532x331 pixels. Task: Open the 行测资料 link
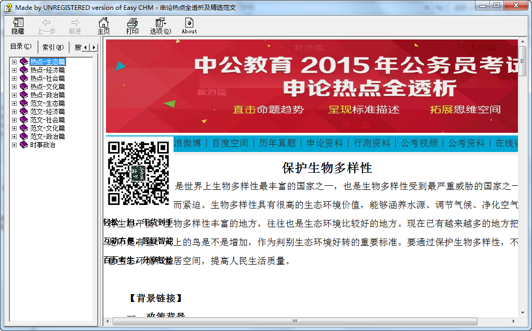click(372, 143)
